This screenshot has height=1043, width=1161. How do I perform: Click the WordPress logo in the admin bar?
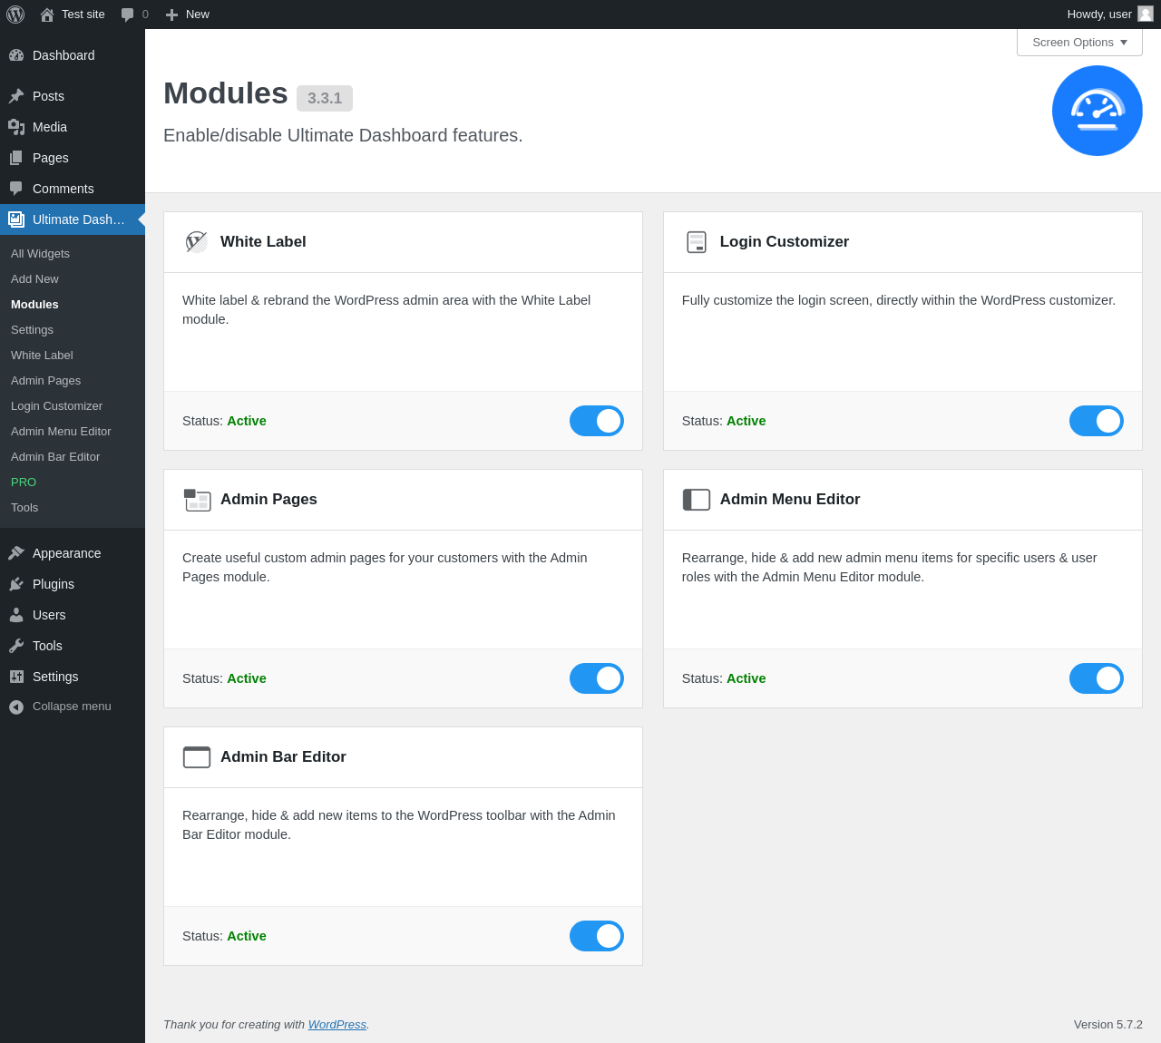(15, 15)
